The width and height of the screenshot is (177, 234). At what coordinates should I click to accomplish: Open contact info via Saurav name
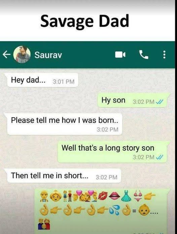click(x=48, y=55)
